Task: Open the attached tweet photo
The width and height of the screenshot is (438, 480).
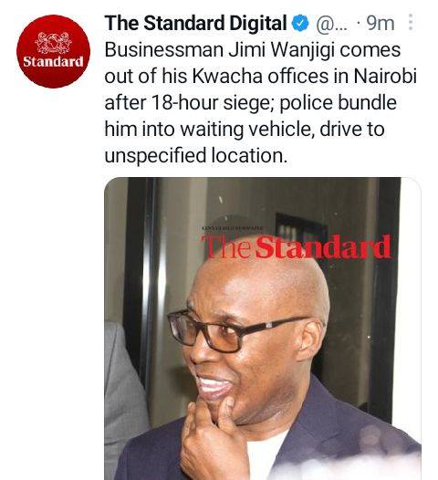Action: (x=263, y=329)
